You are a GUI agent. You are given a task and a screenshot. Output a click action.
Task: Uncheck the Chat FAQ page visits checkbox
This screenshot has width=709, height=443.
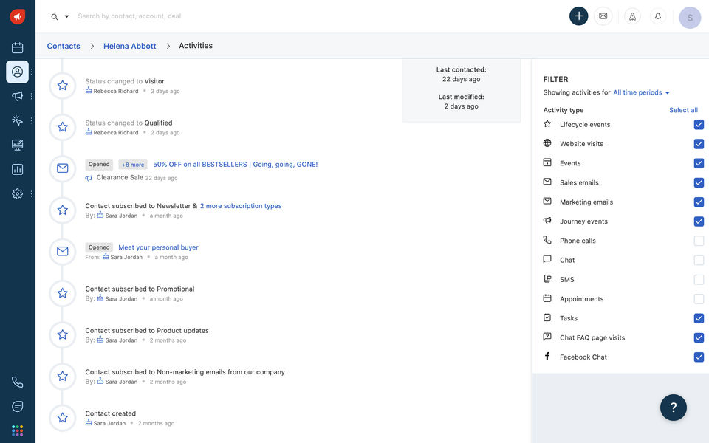tap(699, 337)
